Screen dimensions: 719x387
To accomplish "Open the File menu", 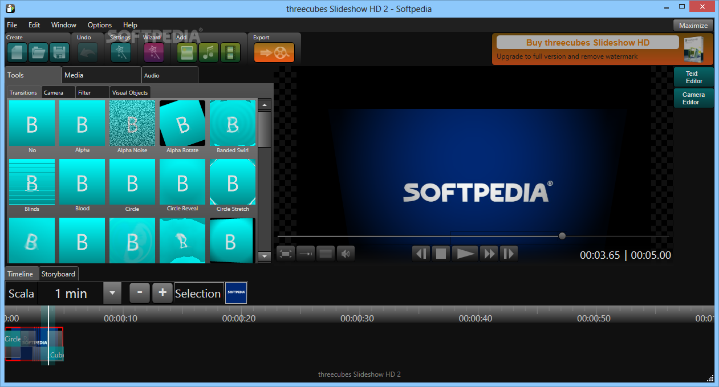I will click(x=12, y=25).
